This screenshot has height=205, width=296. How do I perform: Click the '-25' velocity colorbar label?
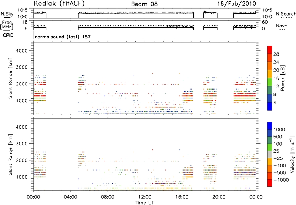278,158
